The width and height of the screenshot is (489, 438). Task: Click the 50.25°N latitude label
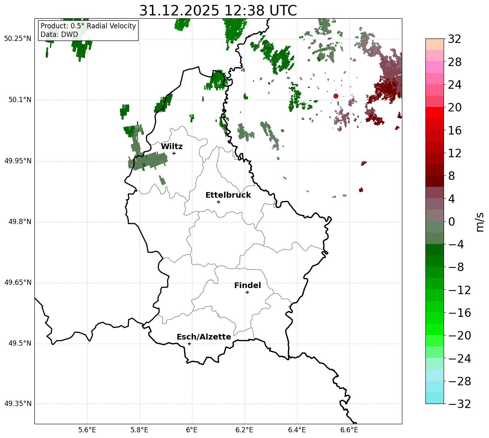point(18,38)
